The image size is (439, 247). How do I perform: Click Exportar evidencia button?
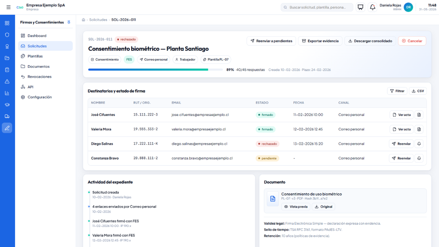320,41
